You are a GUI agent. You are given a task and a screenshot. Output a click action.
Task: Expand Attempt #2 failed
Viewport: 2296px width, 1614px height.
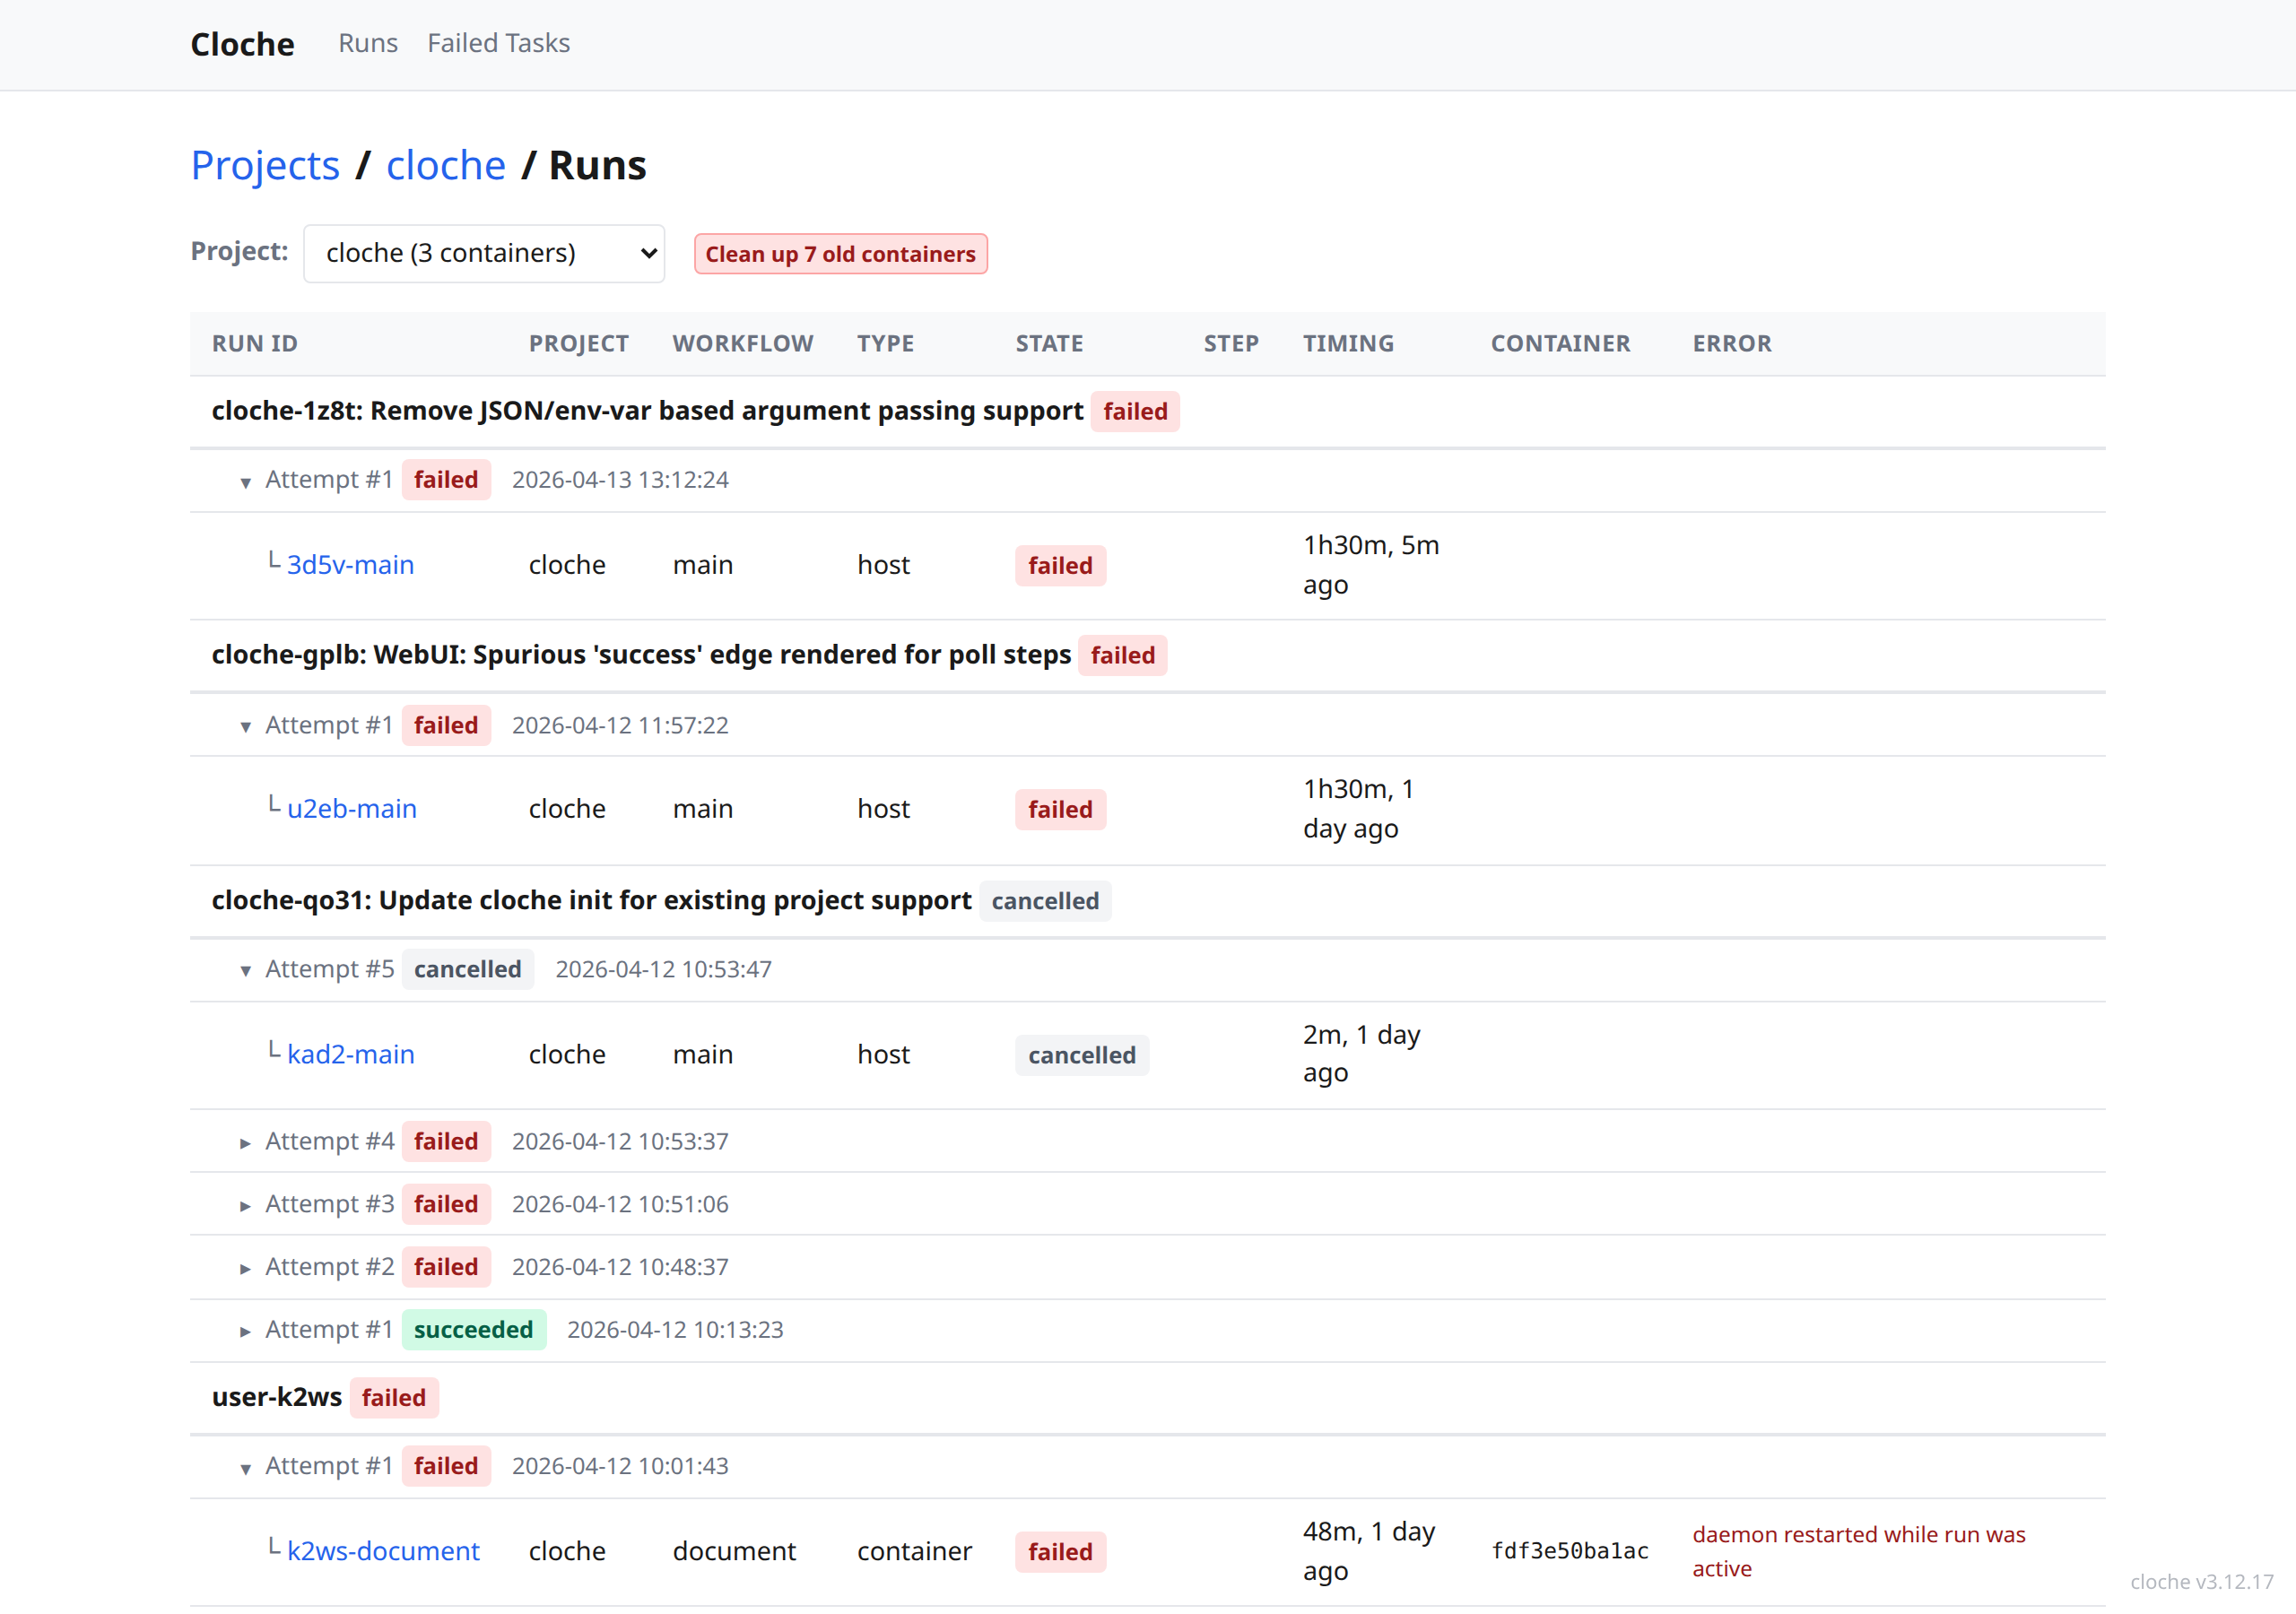pyautogui.click(x=245, y=1268)
